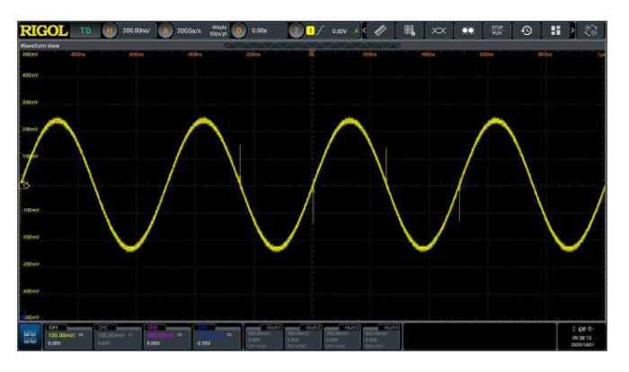Toggle the CH1 channel tab
The height and width of the screenshot is (372, 629).
[53, 327]
